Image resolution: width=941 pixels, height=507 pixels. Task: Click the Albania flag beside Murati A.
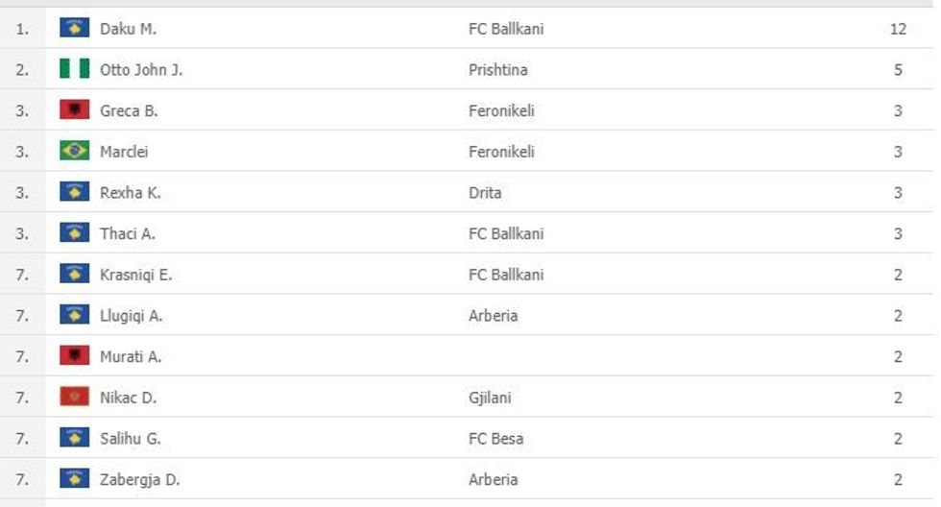pos(74,356)
